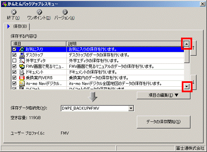Uncheck FMV画面で見るマニュアル checkbox
Screen dimensions: 207x152
(14, 67)
